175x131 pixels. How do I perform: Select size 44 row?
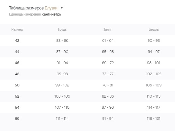pos(87,52)
